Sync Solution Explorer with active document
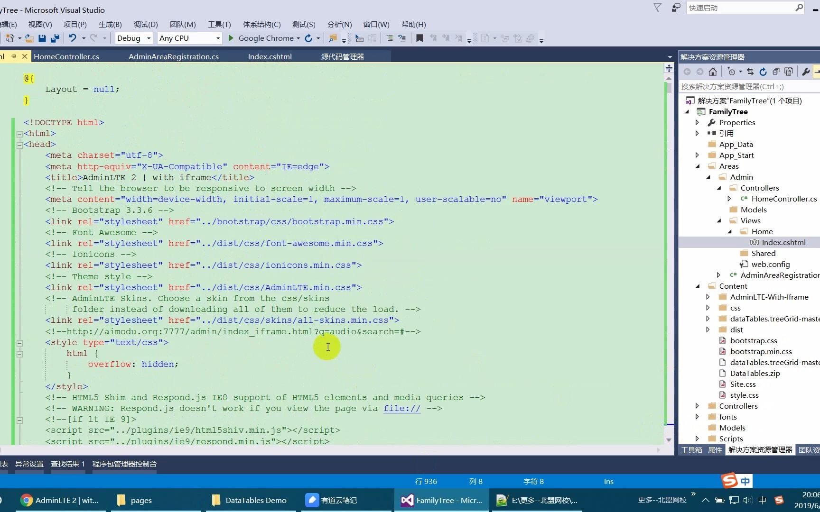Viewport: 820px width, 512px height. click(750, 72)
